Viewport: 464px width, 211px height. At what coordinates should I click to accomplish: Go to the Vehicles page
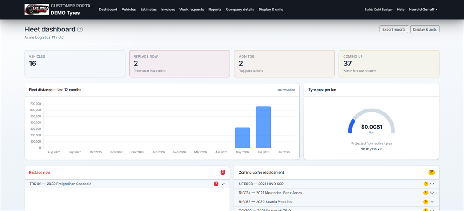[x=129, y=10]
